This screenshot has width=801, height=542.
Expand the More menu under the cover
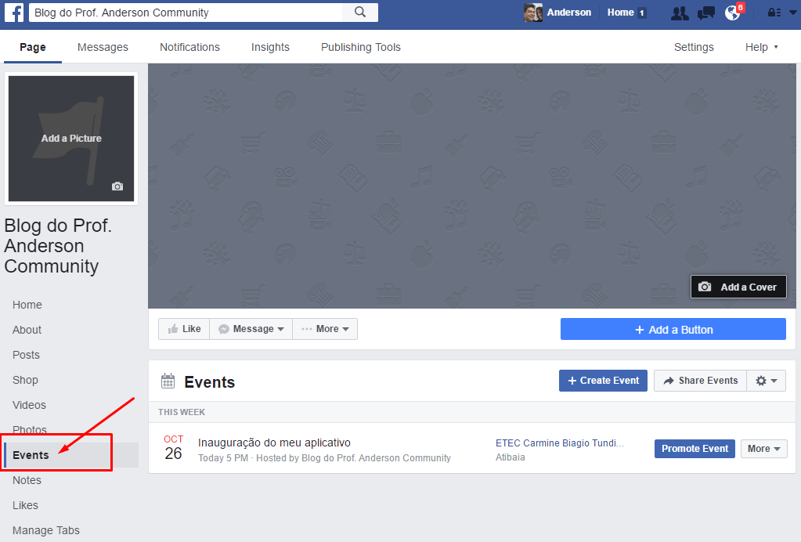coord(325,329)
